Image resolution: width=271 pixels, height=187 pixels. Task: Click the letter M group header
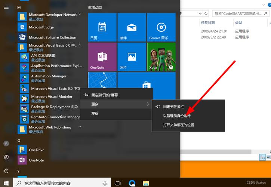[19, 7]
